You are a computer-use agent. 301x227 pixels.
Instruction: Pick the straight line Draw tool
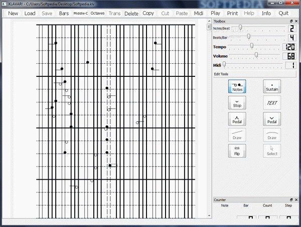237,135
